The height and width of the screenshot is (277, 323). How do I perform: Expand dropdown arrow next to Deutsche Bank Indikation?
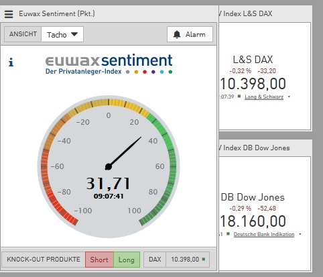(x=300, y=234)
